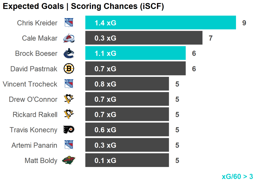Click the Wild logo next to Matt Boldy
The height and width of the screenshot is (183, 256).
click(69, 160)
